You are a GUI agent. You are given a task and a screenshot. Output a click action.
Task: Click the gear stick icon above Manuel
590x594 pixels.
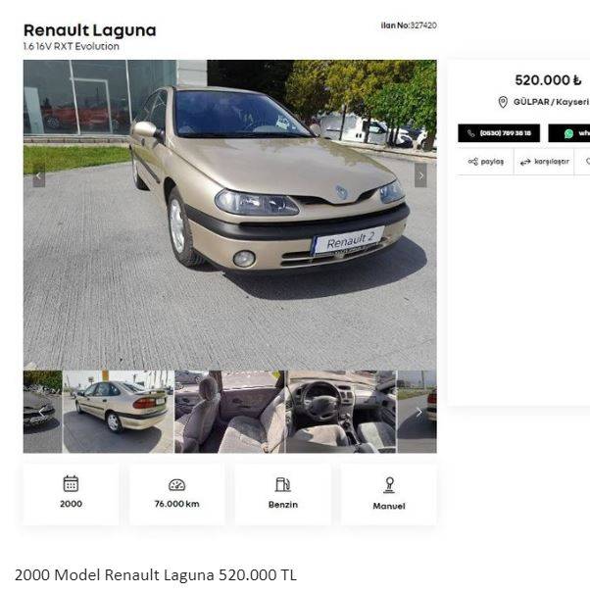click(x=389, y=485)
